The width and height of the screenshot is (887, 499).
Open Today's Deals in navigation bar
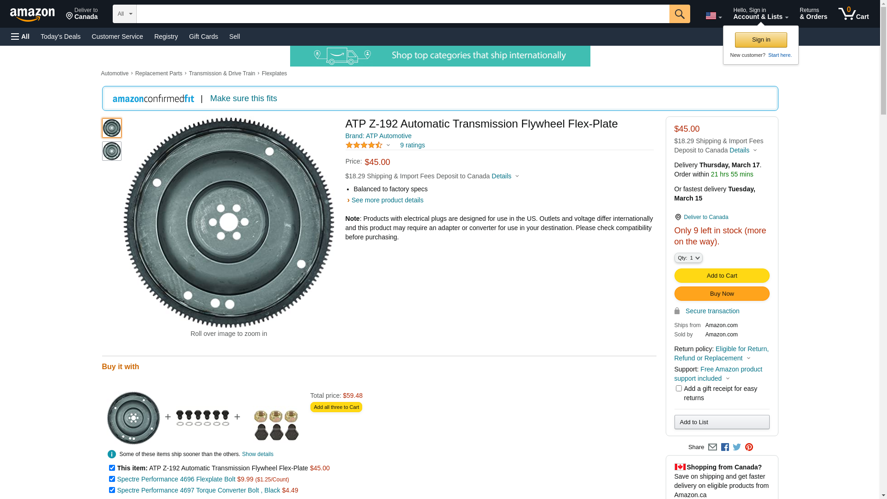point(61,37)
